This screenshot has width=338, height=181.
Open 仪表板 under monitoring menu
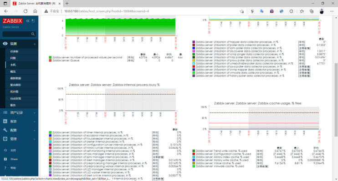pyautogui.click(x=14, y=51)
